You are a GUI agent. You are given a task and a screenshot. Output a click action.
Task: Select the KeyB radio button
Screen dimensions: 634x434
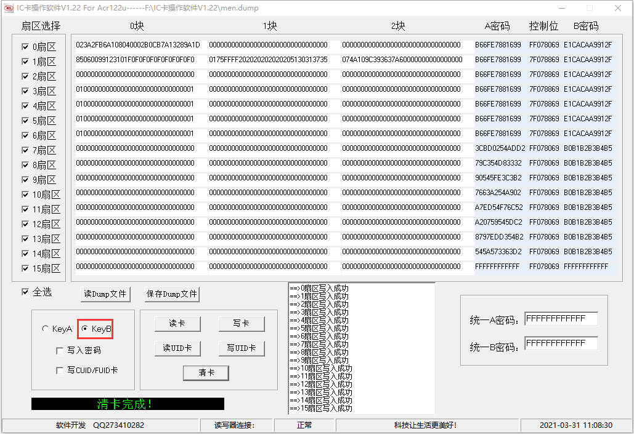(x=84, y=329)
